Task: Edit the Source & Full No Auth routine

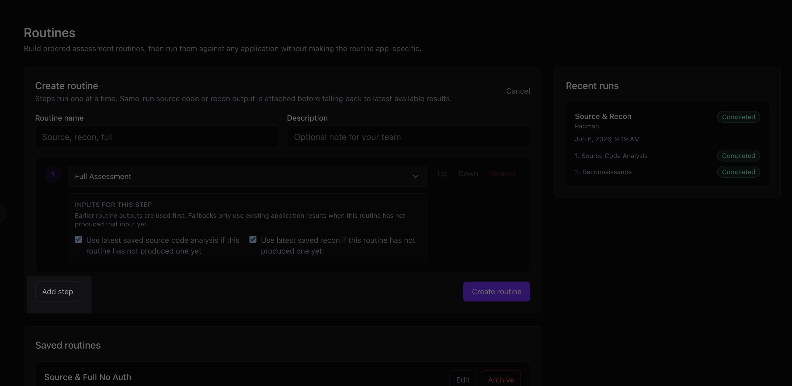Action: (463, 380)
